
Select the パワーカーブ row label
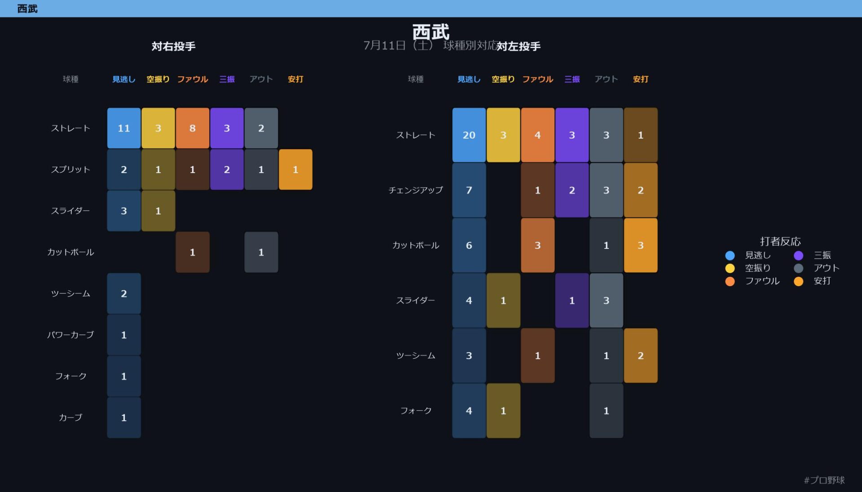70,335
